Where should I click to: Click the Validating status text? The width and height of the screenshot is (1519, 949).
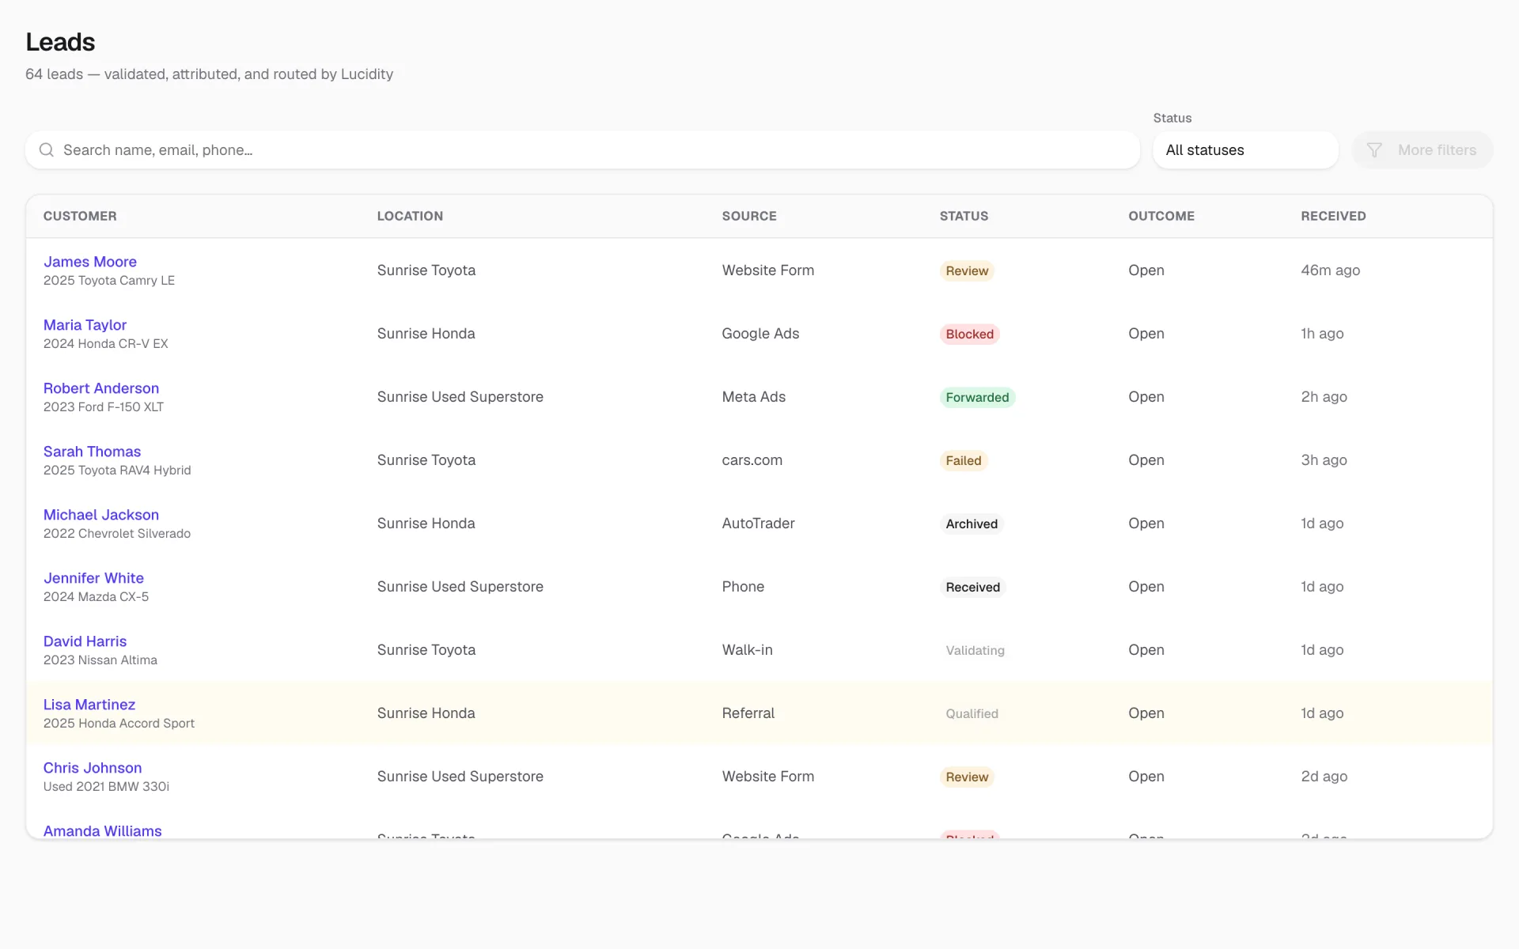click(975, 650)
